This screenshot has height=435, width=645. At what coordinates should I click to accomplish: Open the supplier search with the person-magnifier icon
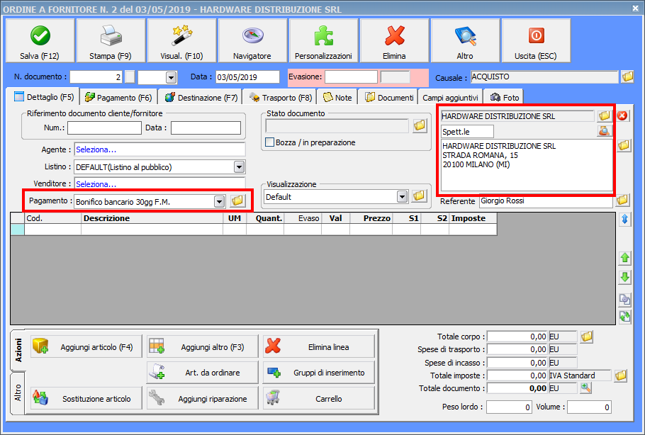point(605,130)
